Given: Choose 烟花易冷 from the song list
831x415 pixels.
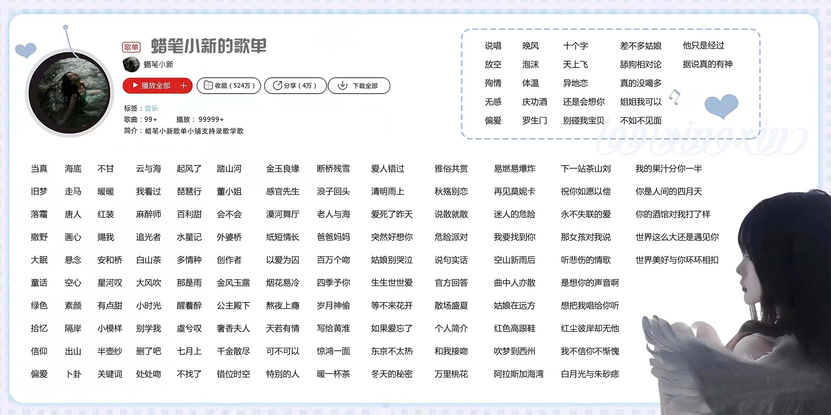Looking at the screenshot, I should click(x=282, y=283).
